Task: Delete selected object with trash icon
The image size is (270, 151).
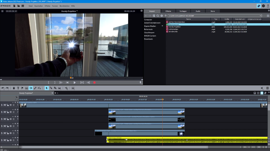Action: click(x=14, y=88)
